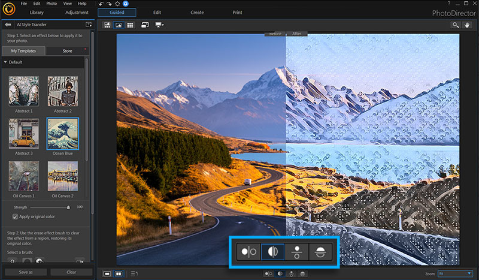Screen dimensions: 479x280
Task: Collapse the Default templates section
Action: pos(6,62)
